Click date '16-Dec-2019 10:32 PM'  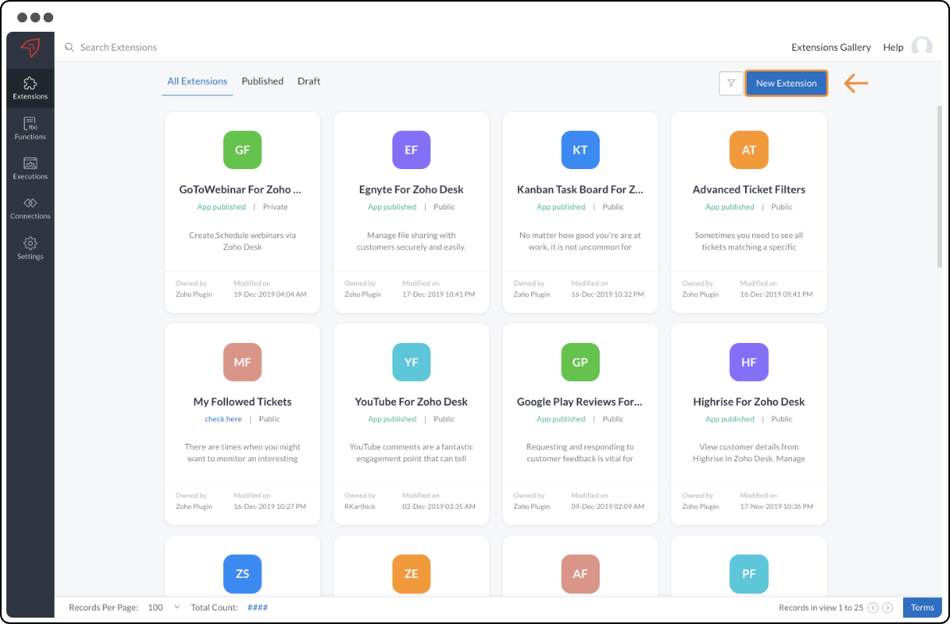coord(608,295)
